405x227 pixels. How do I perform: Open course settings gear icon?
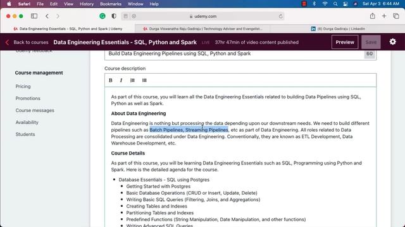tap(392, 42)
